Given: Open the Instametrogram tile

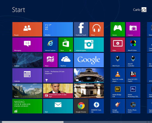Looking at the screenshot, I should 89,45.
